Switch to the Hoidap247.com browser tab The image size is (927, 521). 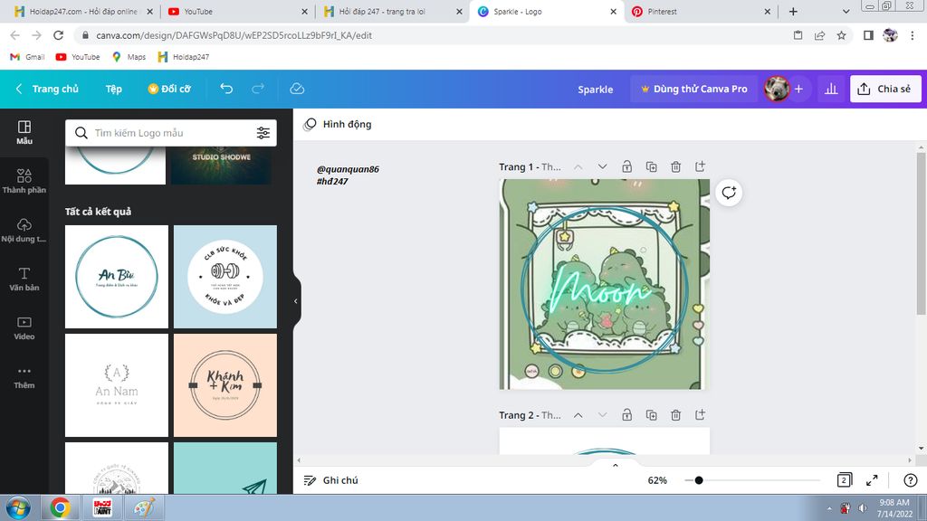82,11
